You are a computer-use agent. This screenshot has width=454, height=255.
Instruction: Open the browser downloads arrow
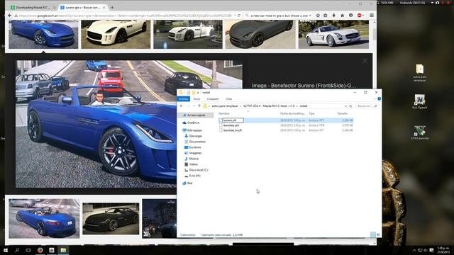[334, 16]
